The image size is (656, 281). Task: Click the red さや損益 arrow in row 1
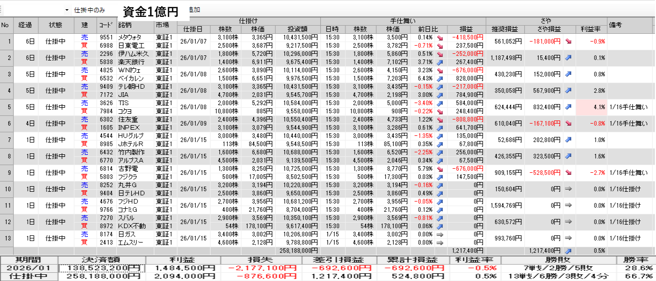568,42
